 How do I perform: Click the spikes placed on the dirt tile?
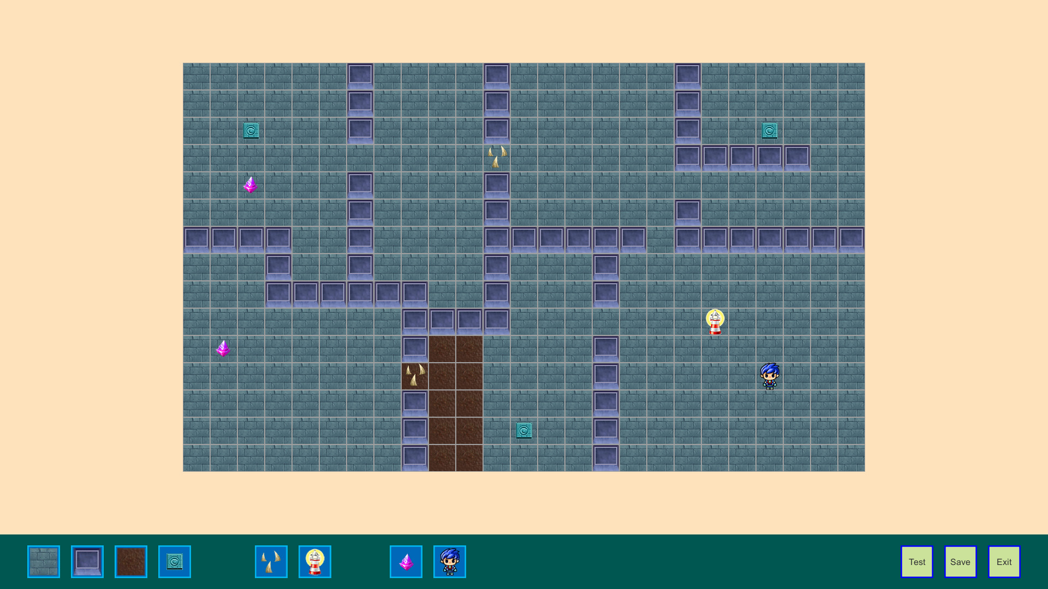(x=415, y=375)
